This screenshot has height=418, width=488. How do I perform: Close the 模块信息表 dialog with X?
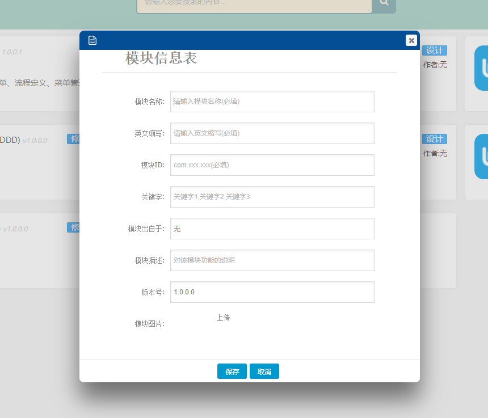411,40
